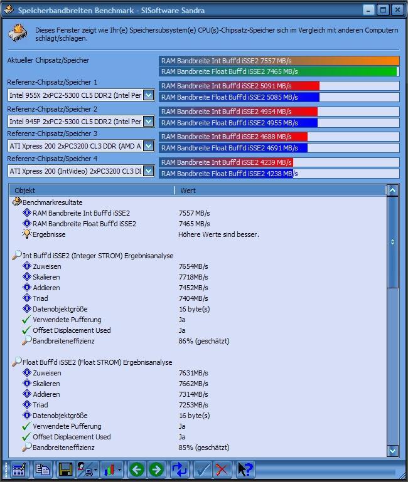Click the value '86% (geschätzt)'
Image resolution: width=408 pixels, height=482 pixels.
[x=204, y=341]
